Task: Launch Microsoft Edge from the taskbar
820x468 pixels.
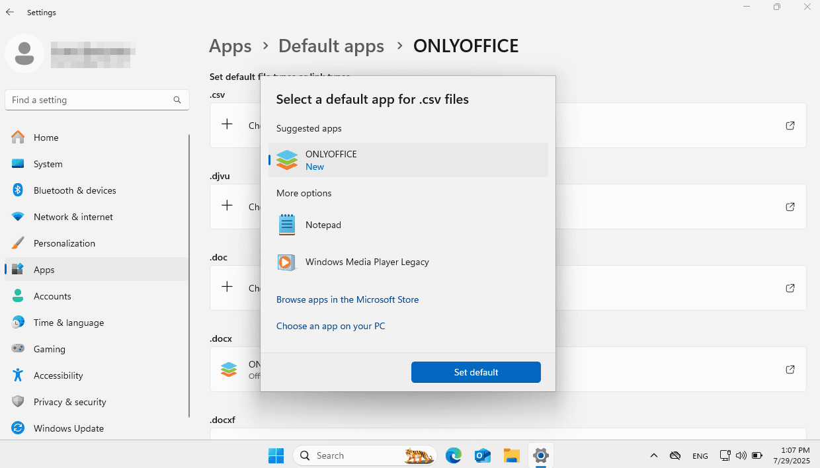Action: [x=454, y=455]
